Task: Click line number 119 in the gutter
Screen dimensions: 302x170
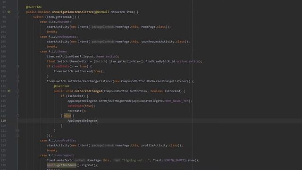Action: (3, 121)
